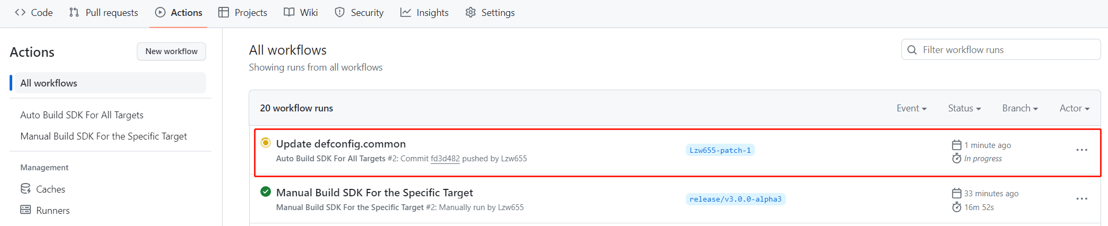Select Manual Build SDK For the Specific Target workflow

[104, 136]
